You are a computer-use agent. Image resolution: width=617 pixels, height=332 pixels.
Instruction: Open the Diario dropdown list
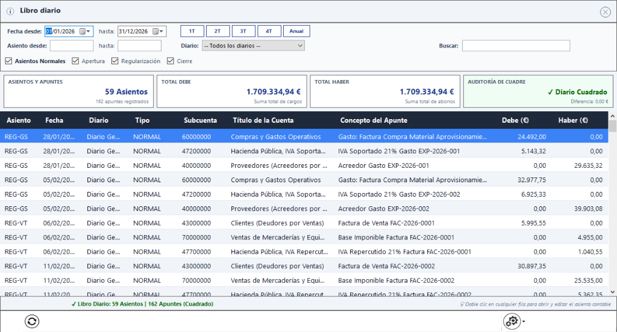point(253,46)
